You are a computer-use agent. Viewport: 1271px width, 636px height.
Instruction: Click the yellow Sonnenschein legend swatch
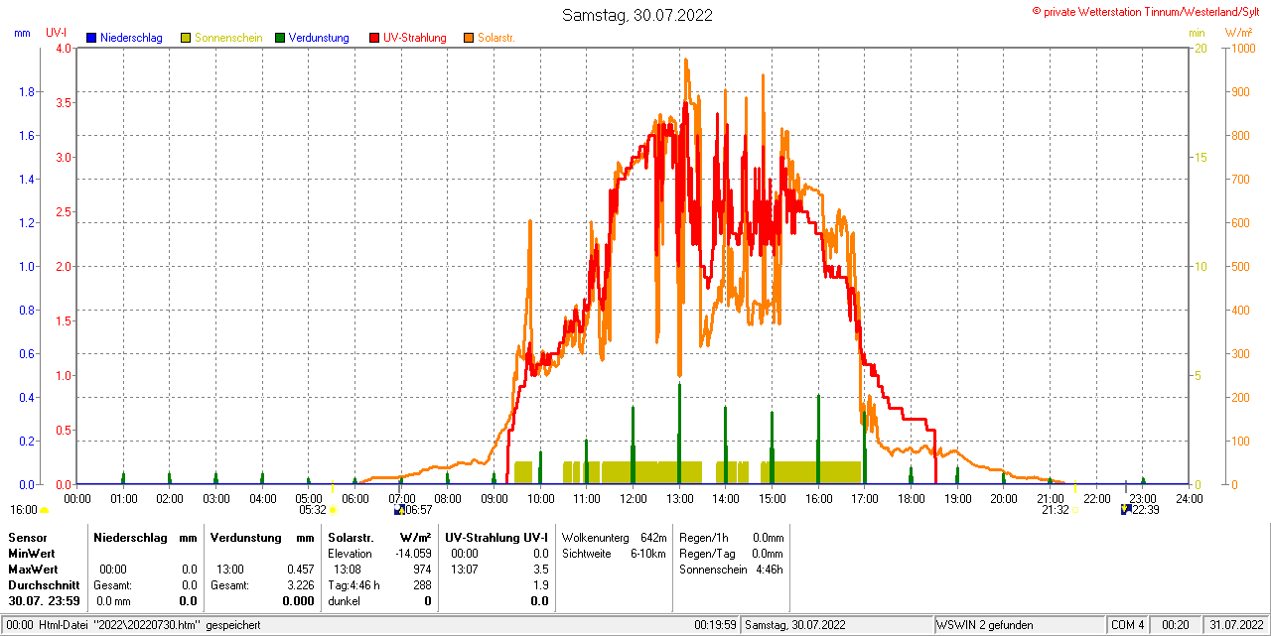(x=186, y=38)
